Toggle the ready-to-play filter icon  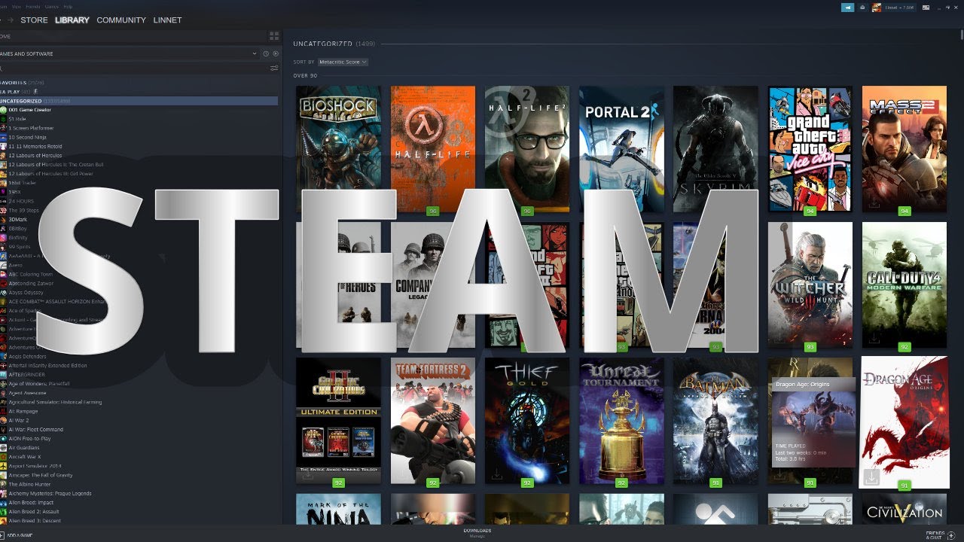coord(276,53)
